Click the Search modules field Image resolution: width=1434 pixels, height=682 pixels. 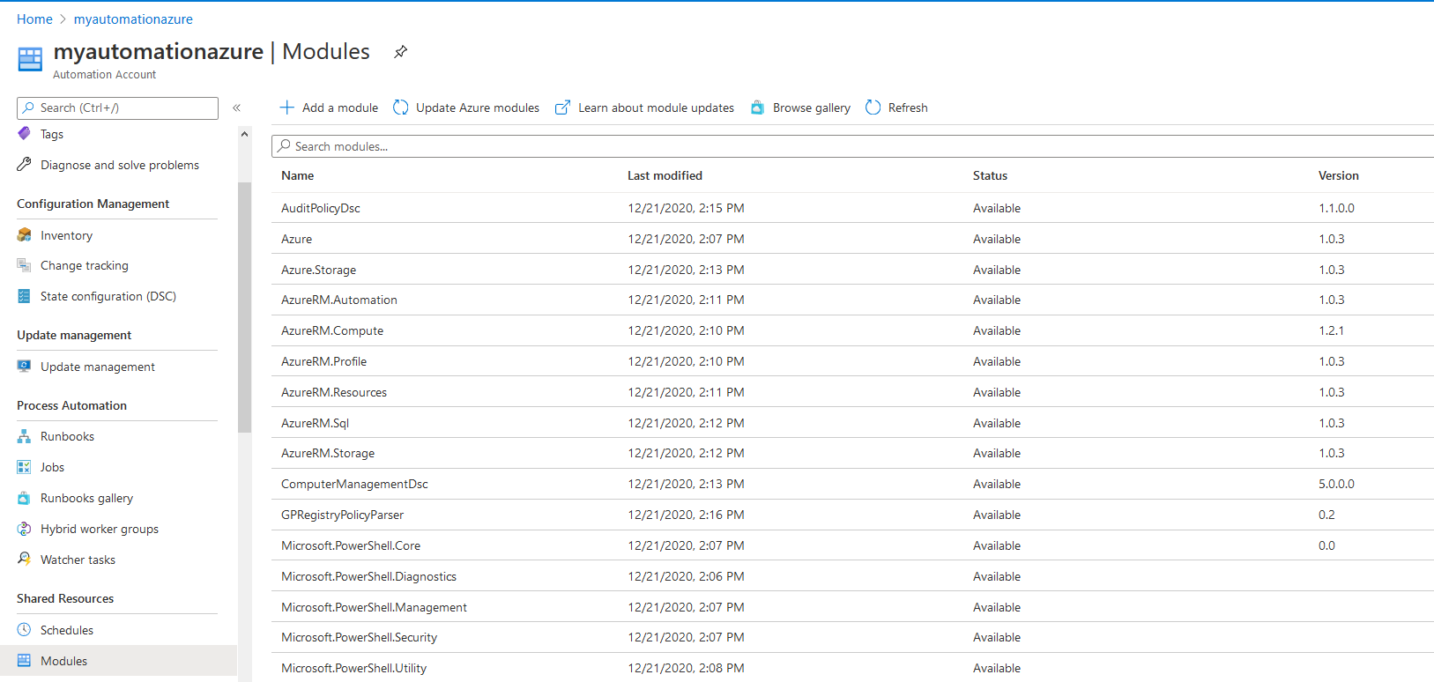(x=793, y=146)
